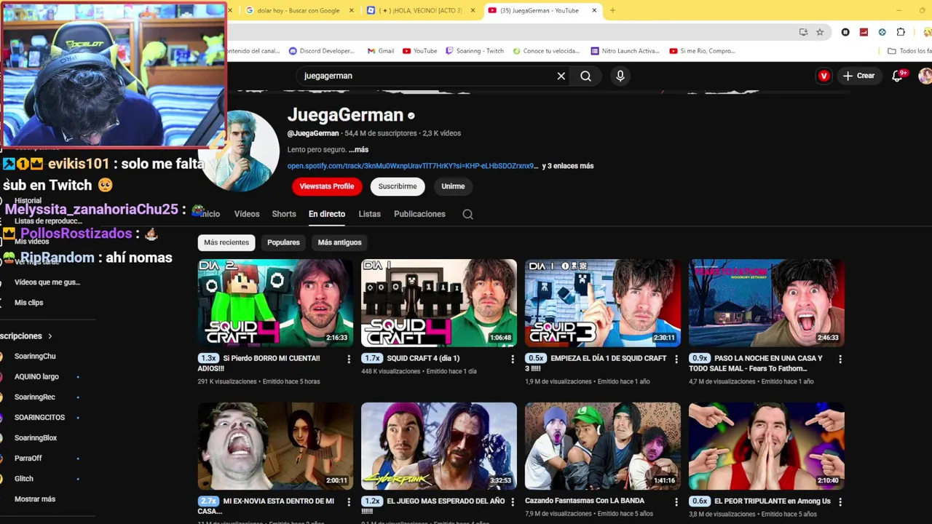Open Squid Craft 4 dia 1 thumbnail

(x=439, y=303)
